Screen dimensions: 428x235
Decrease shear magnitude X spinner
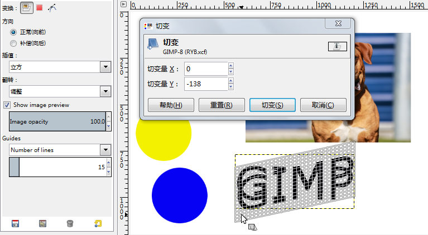pyautogui.click(x=231, y=72)
